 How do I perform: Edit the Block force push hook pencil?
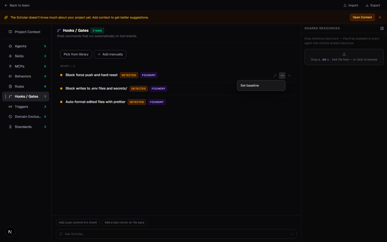click(x=275, y=76)
